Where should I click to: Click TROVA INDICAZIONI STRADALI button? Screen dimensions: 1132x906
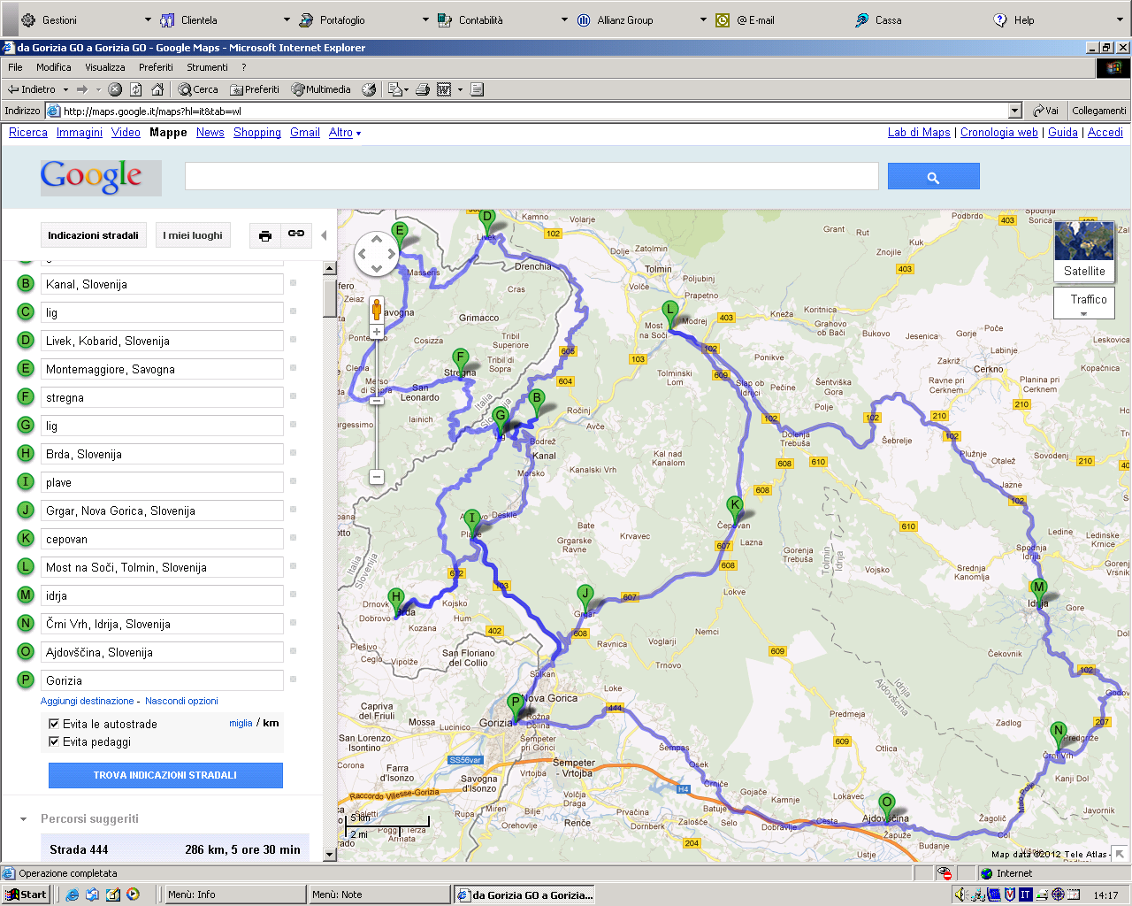tap(165, 775)
